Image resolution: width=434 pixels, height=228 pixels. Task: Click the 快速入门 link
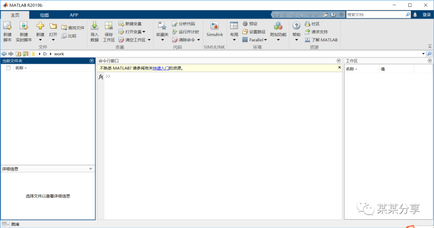pos(161,68)
